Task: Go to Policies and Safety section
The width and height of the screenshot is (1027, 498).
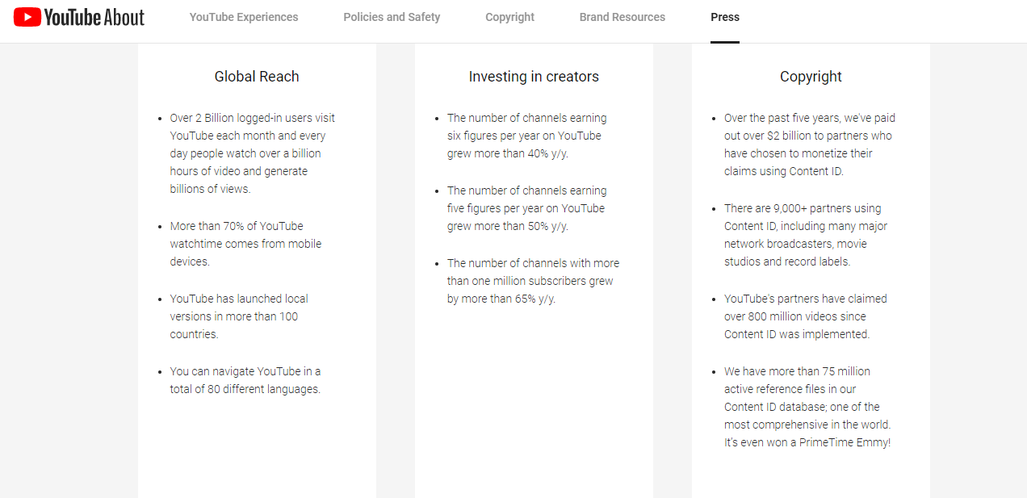Action: pyautogui.click(x=392, y=17)
